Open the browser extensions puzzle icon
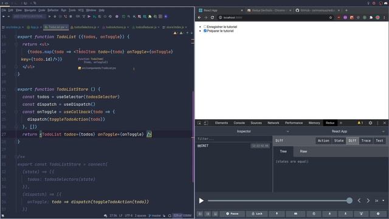The image size is (389, 219). pyautogui.click(x=371, y=18)
